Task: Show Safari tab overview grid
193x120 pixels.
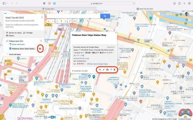Action: coord(189,3)
